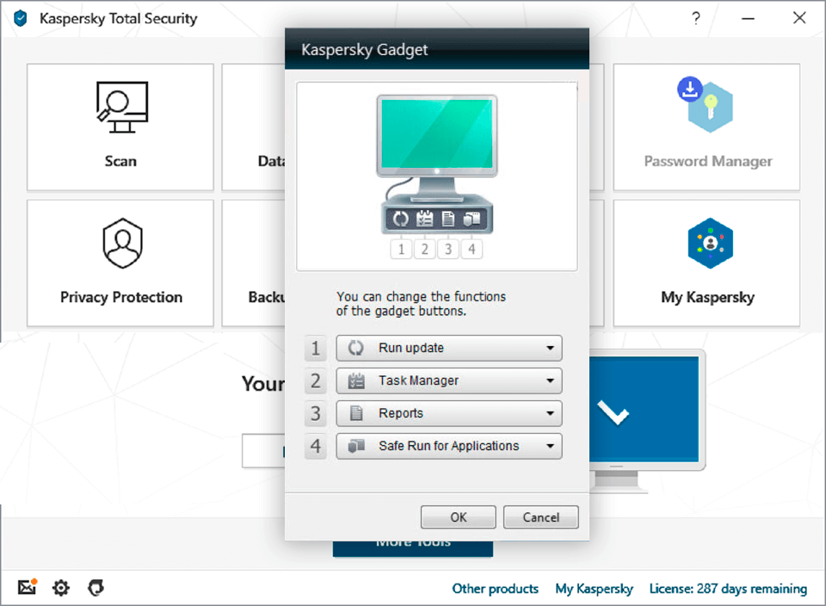Open the mail notifications envelope icon
The image size is (826, 606).
(x=27, y=586)
